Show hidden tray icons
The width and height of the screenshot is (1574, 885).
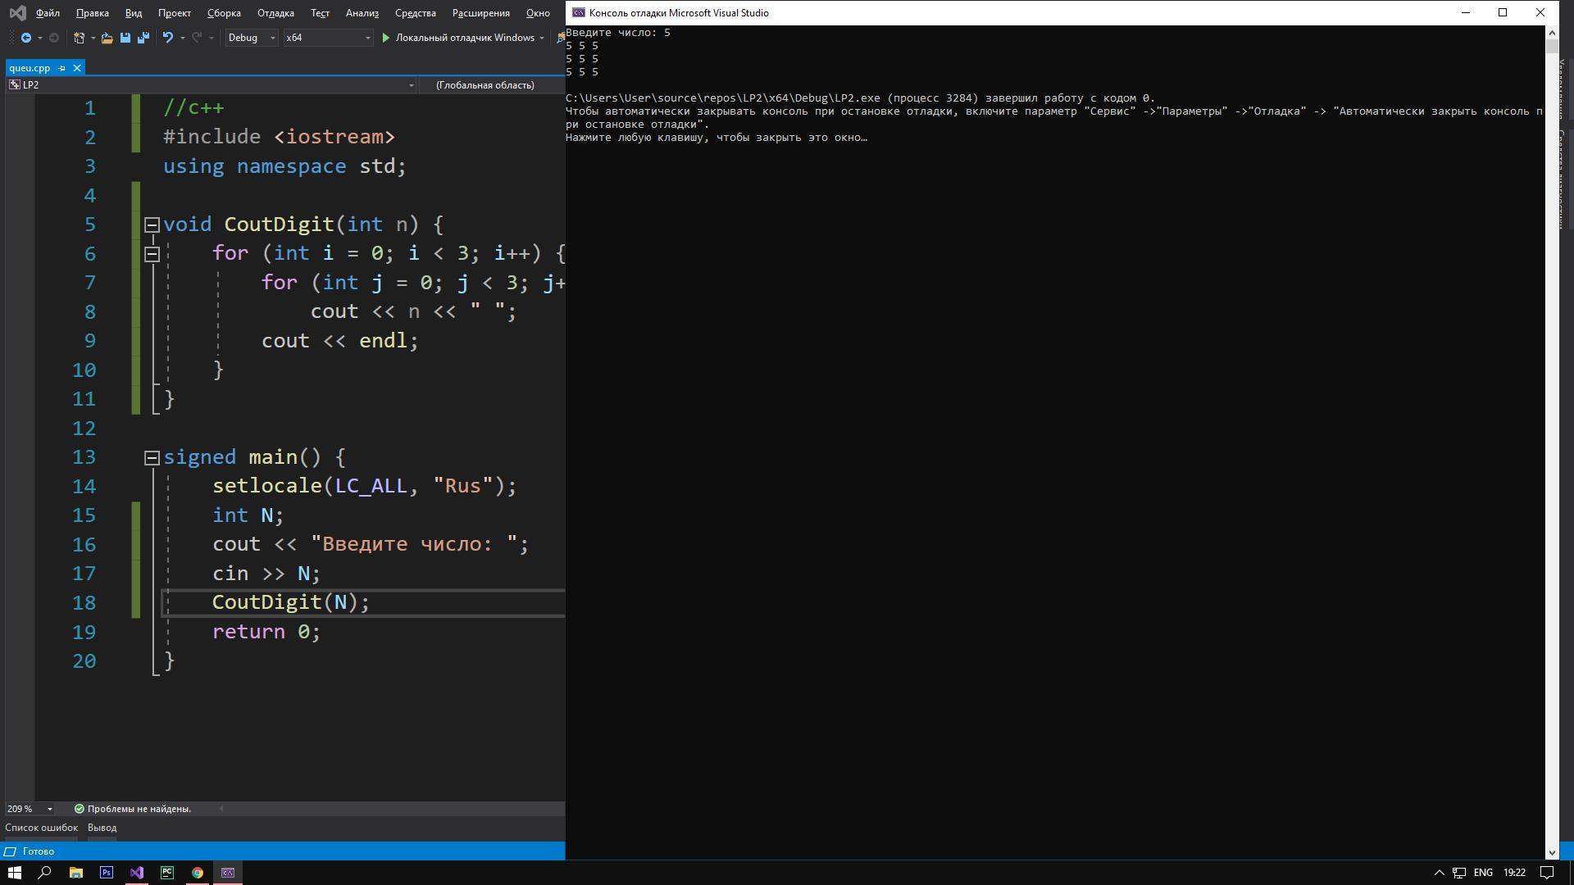click(1439, 873)
